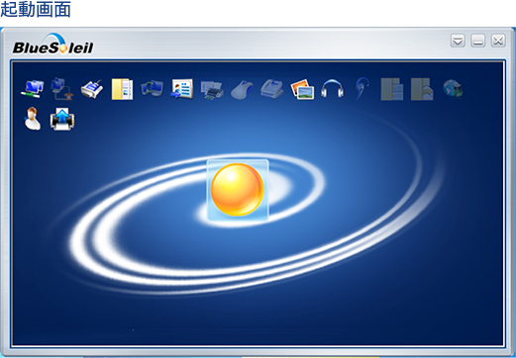Image resolution: width=516 pixels, height=358 pixels.
Task: Click the second grey server cabinet icon
Action: (422, 89)
